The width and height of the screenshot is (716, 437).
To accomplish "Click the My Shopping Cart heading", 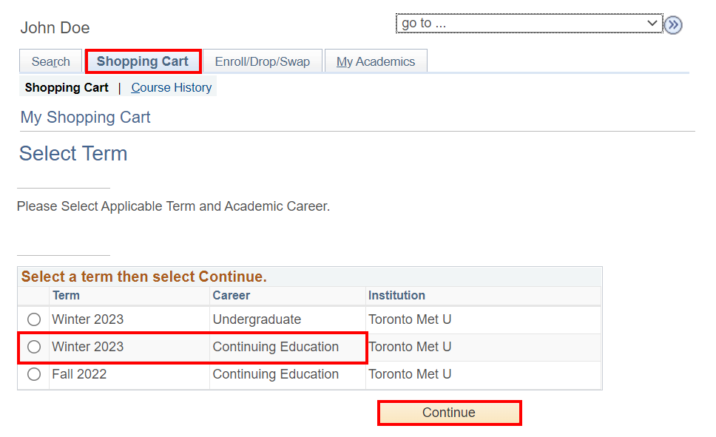I will coord(86,118).
